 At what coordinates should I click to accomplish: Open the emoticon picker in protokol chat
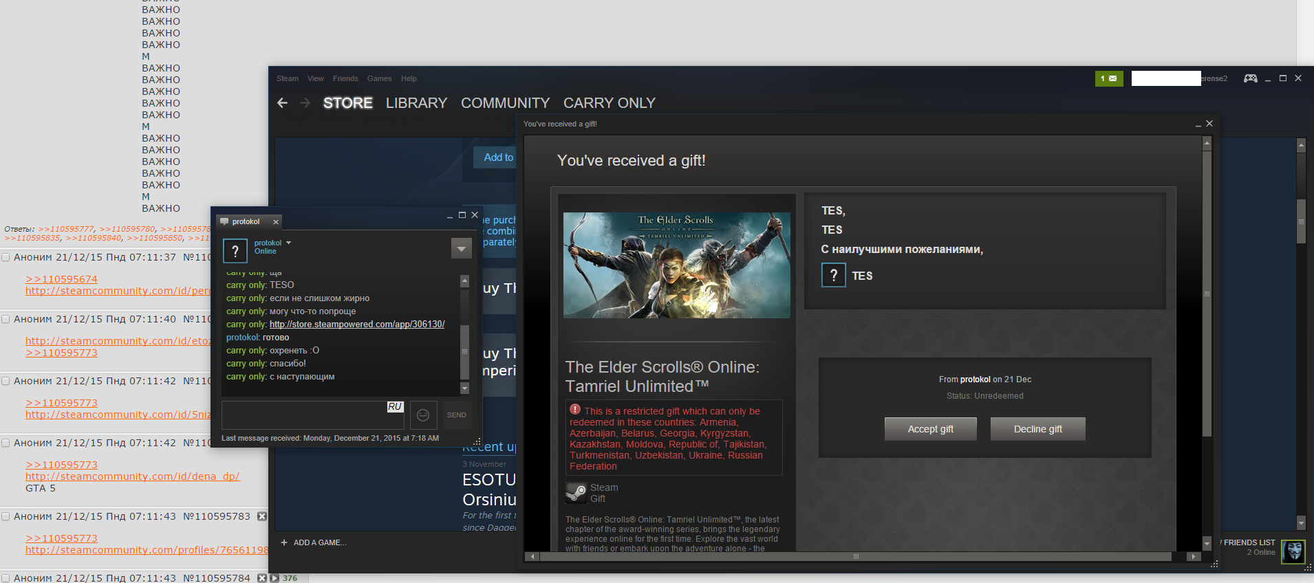pos(423,415)
